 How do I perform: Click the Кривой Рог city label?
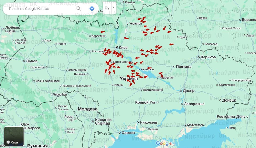point(145,102)
